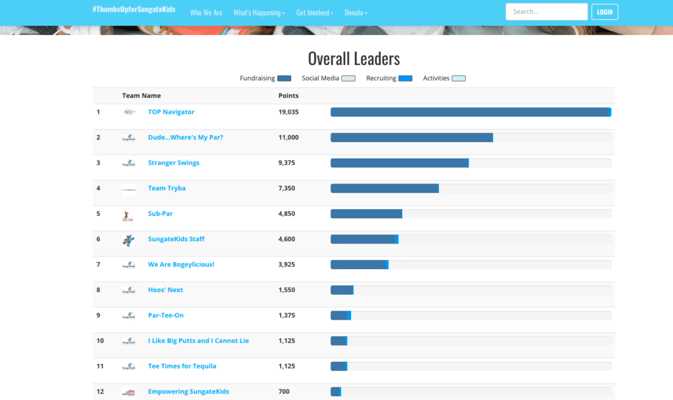This screenshot has height=400, width=673.
Task: Click the TOP Navigator points progress bar
Action: coord(471,112)
